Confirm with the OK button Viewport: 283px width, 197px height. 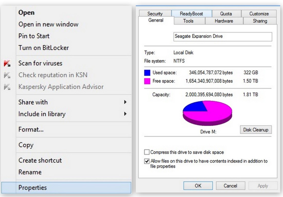coord(198,186)
